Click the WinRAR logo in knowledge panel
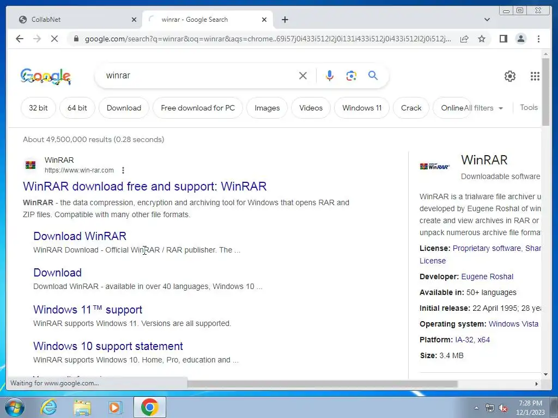This screenshot has height=418, width=558. pyautogui.click(x=434, y=167)
